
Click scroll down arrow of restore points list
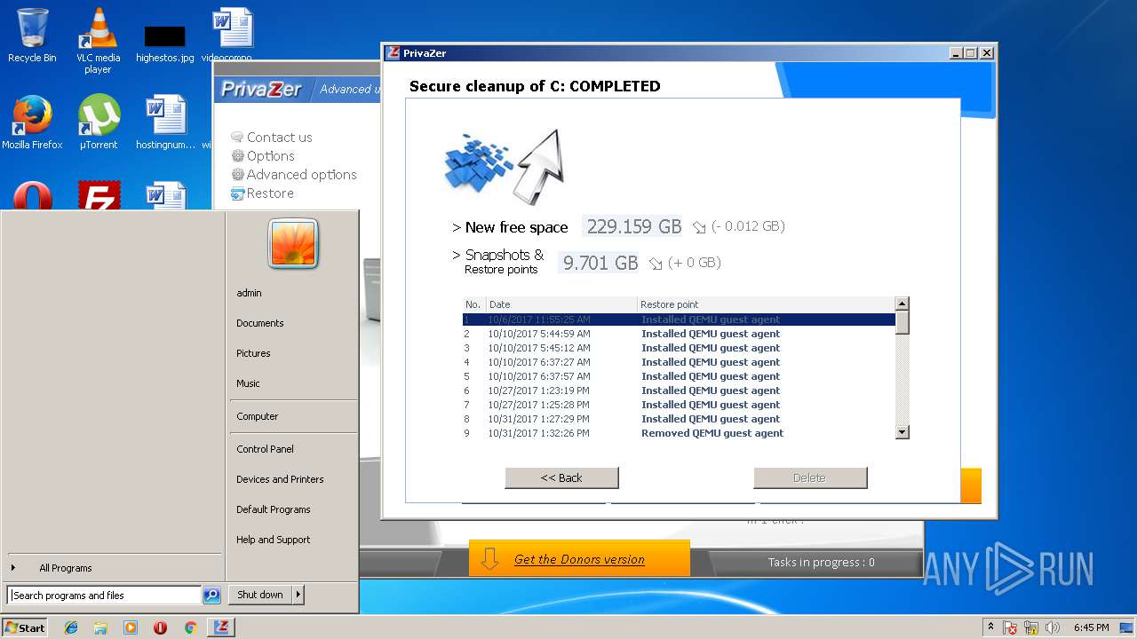coord(902,432)
